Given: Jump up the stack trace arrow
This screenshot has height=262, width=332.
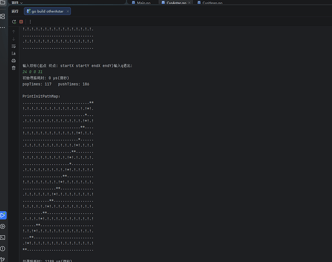Looking at the screenshot, I should click(14, 32).
